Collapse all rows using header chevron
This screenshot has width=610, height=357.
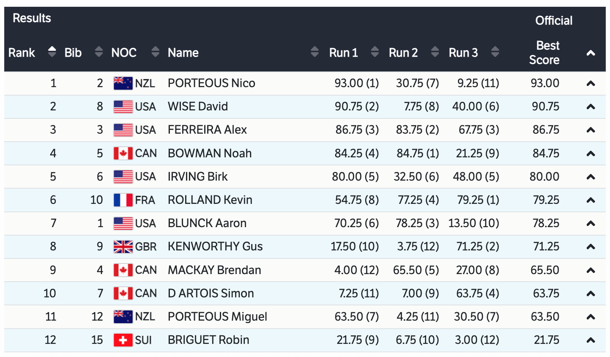click(x=591, y=53)
